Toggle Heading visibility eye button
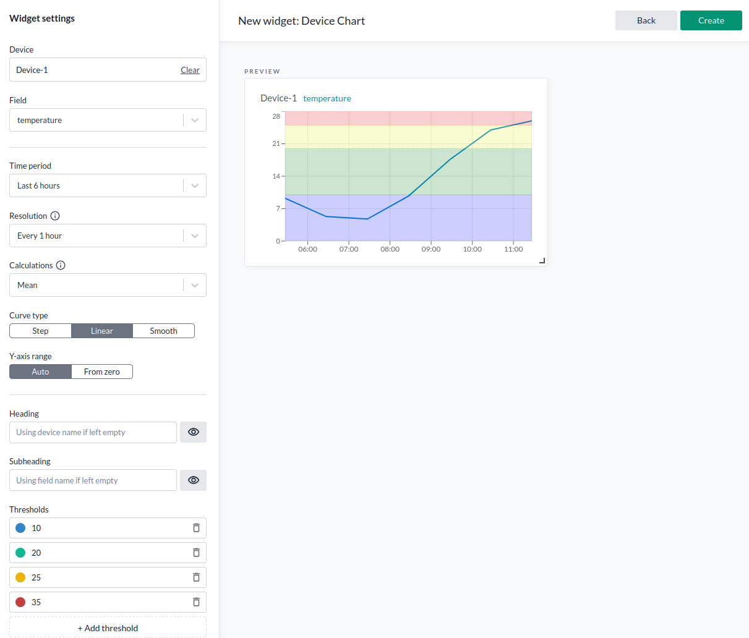This screenshot has width=749, height=638. [193, 432]
